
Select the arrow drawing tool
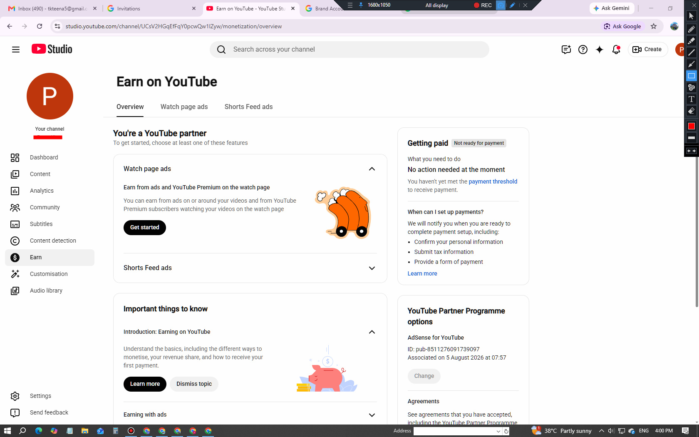pyautogui.click(x=692, y=64)
